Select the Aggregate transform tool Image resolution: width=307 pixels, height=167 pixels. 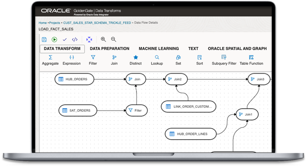coord(50,60)
